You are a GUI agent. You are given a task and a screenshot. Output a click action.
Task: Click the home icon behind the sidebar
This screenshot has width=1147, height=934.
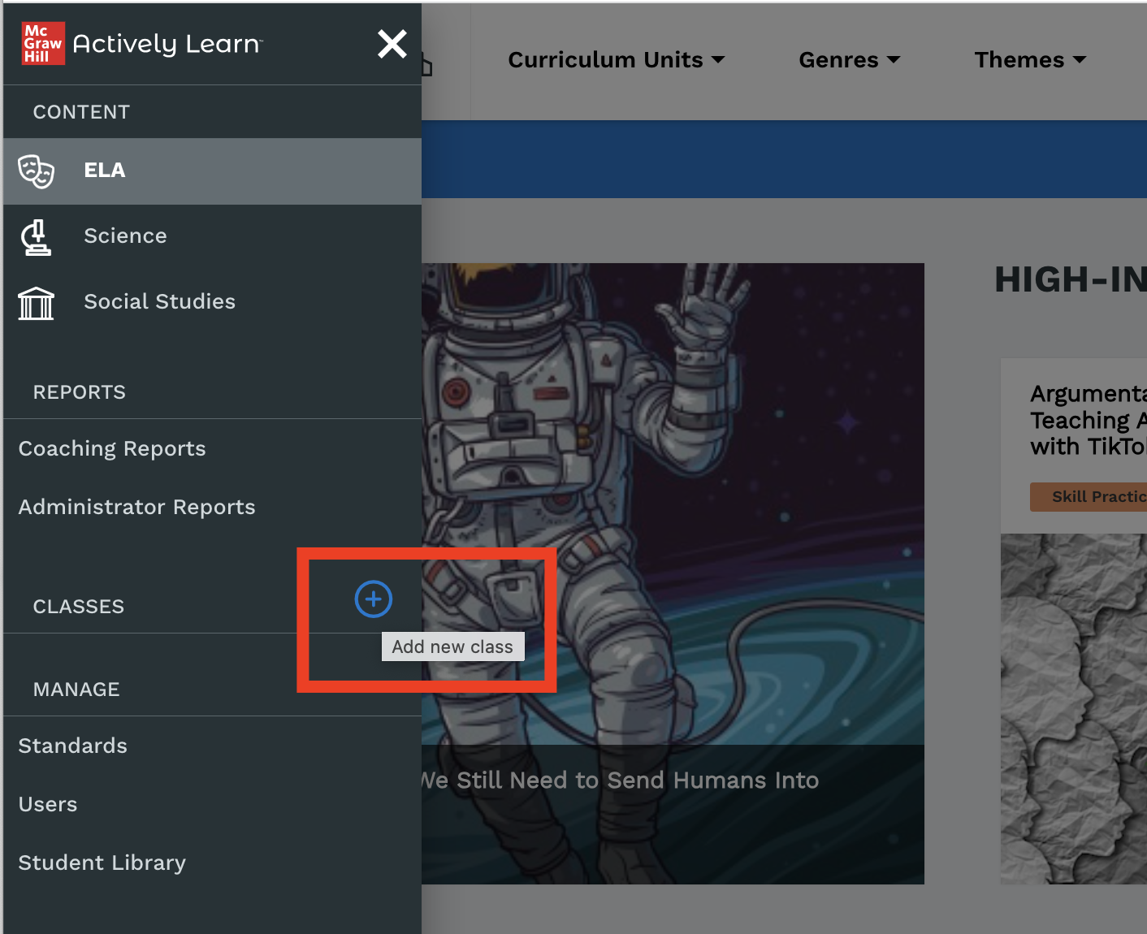(426, 65)
